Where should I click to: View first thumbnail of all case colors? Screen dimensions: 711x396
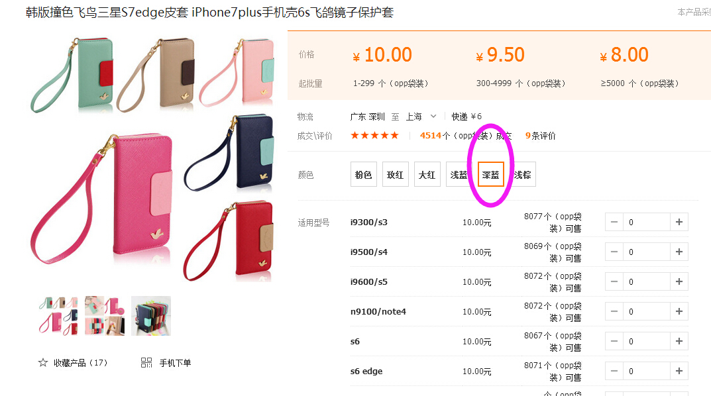click(58, 316)
